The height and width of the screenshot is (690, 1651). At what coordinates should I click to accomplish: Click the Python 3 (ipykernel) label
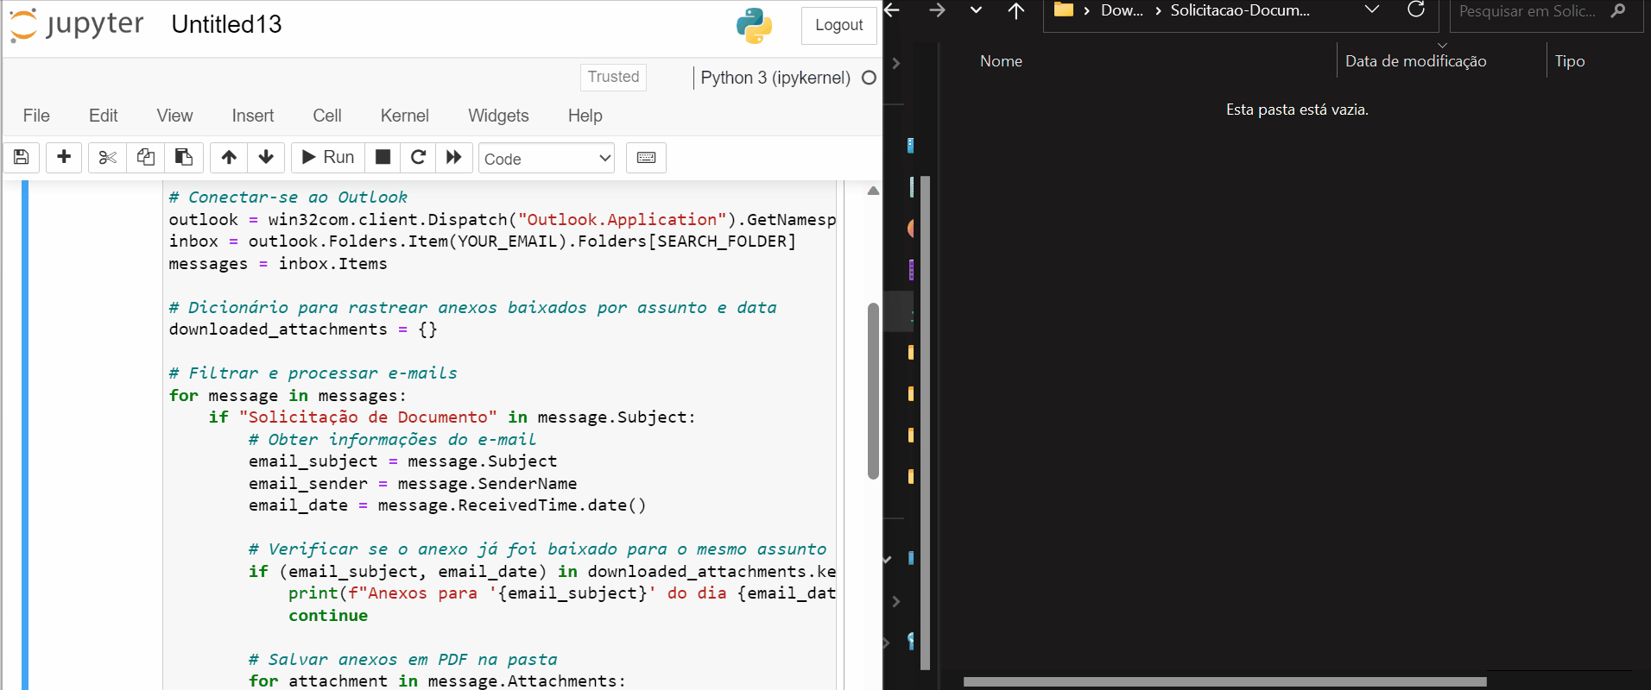[775, 78]
